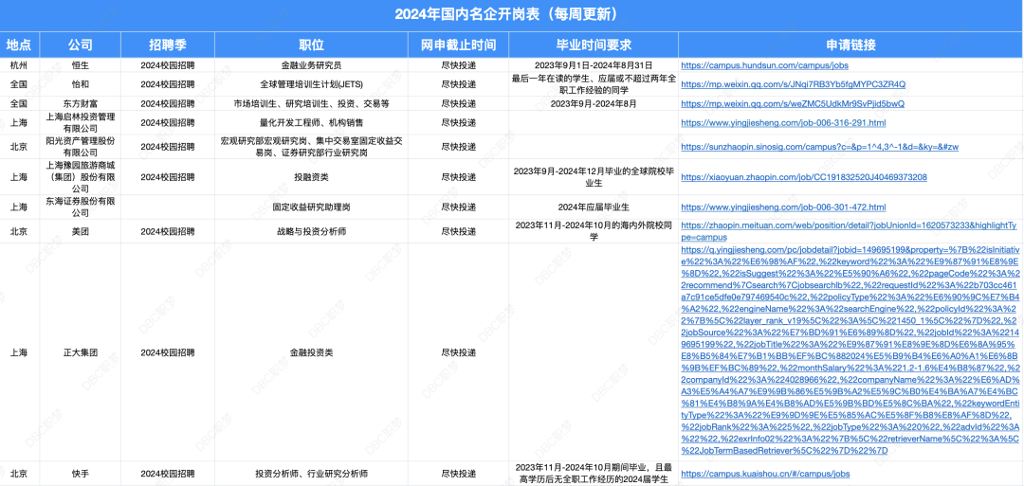The height and width of the screenshot is (486, 1024).
Task: Click the 招聘季 column header
Action: (x=167, y=45)
